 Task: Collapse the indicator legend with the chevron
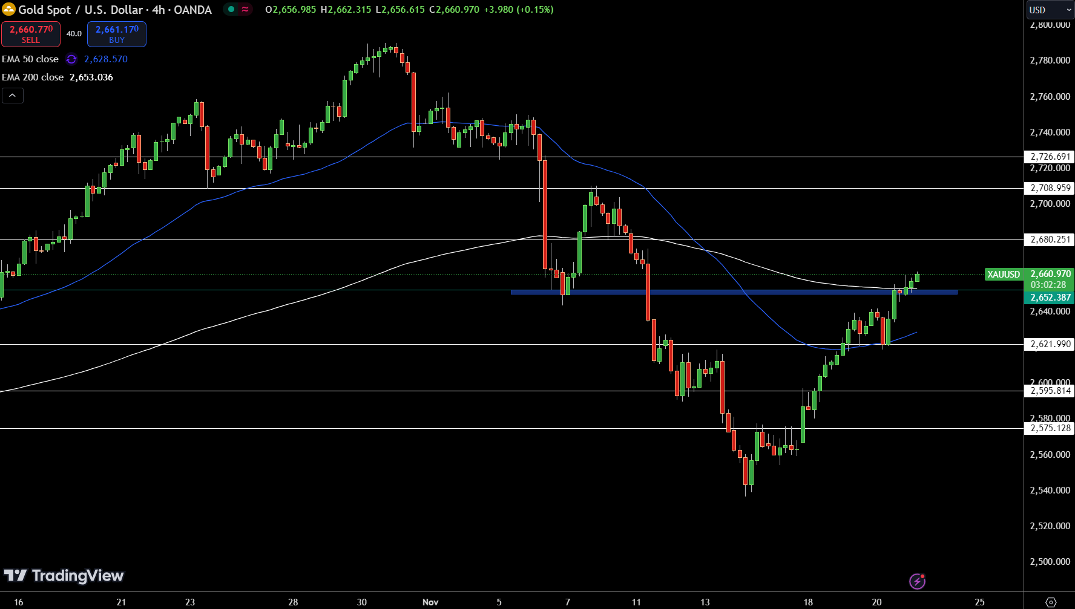[13, 96]
